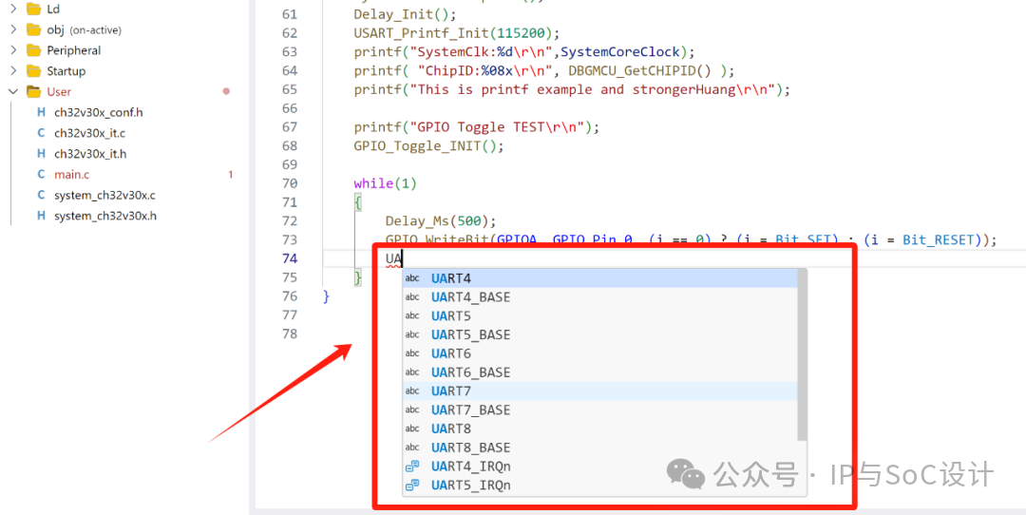
Task: Click H icon of ch32v30x_it.h
Action: pos(41,154)
